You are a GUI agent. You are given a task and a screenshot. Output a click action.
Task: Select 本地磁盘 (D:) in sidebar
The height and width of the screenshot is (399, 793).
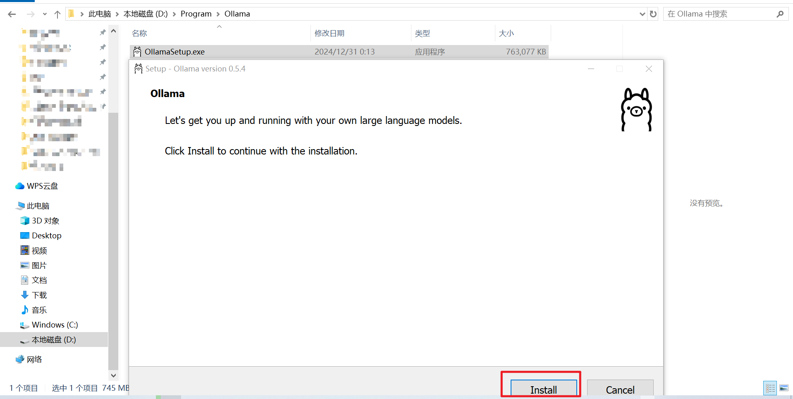point(54,340)
